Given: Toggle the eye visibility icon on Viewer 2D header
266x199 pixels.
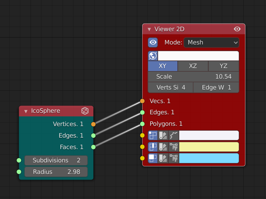Looking at the screenshot, I should (x=237, y=29).
